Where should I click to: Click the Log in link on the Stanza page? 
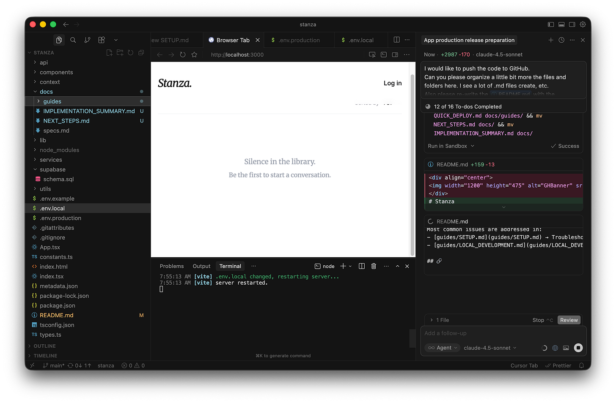click(392, 83)
